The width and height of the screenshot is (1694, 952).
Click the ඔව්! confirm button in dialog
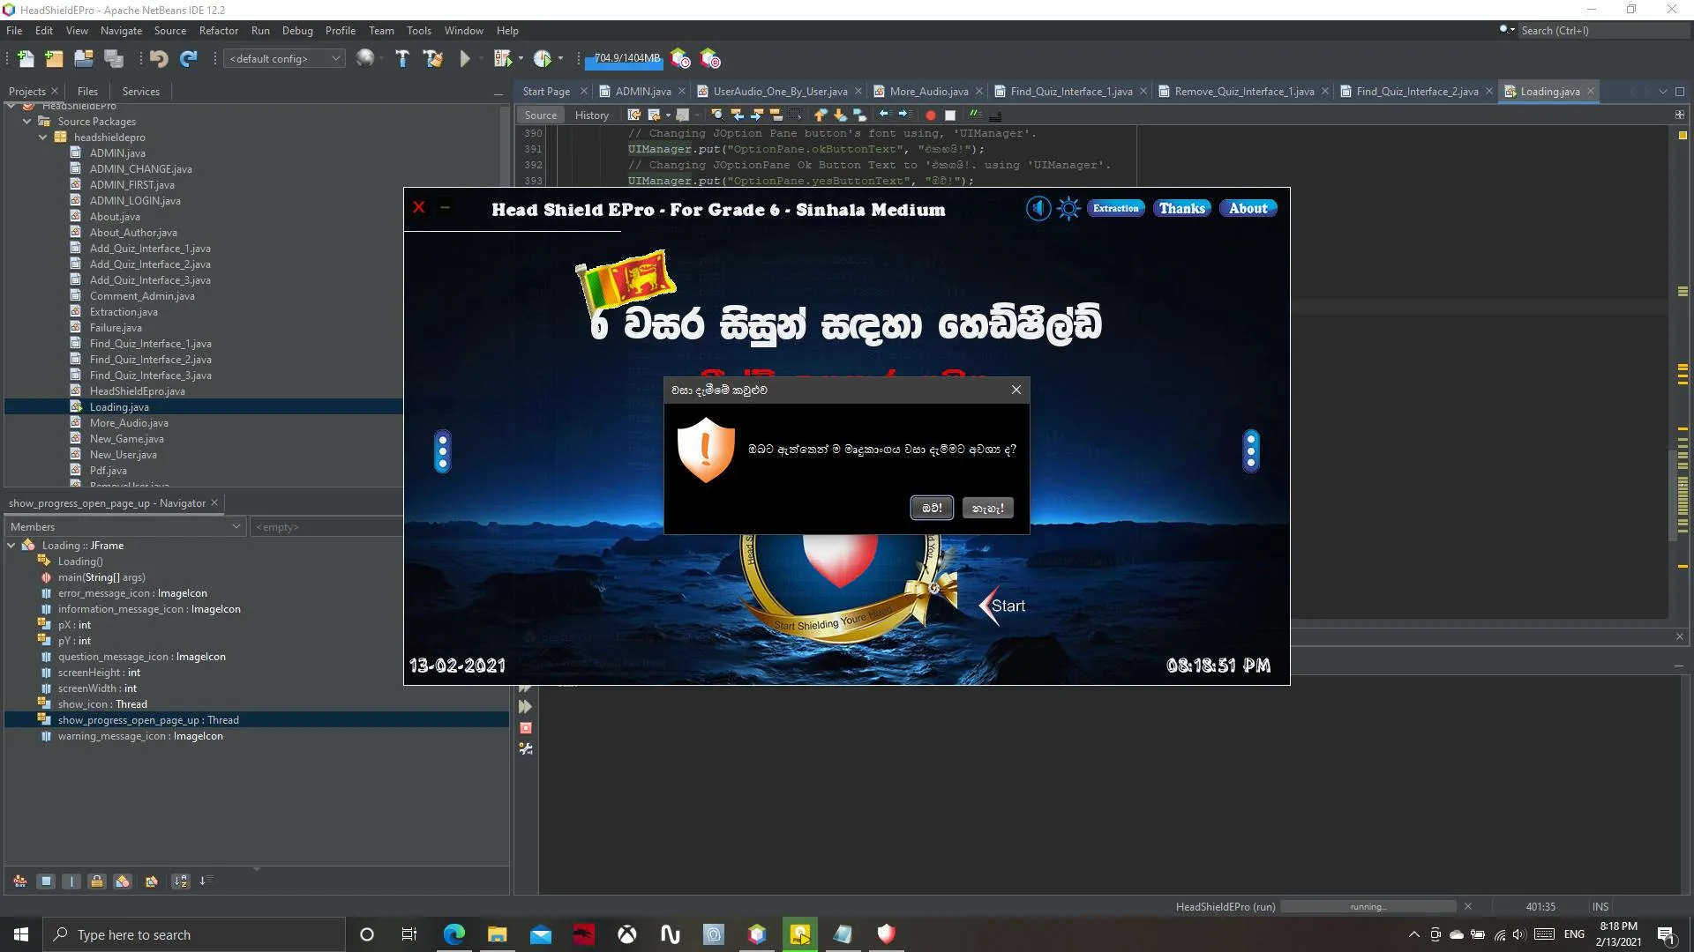[932, 508]
